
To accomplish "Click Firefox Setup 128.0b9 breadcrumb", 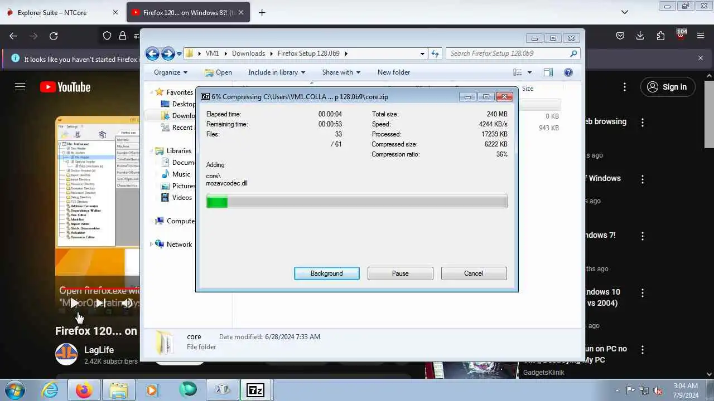I will (x=308, y=53).
